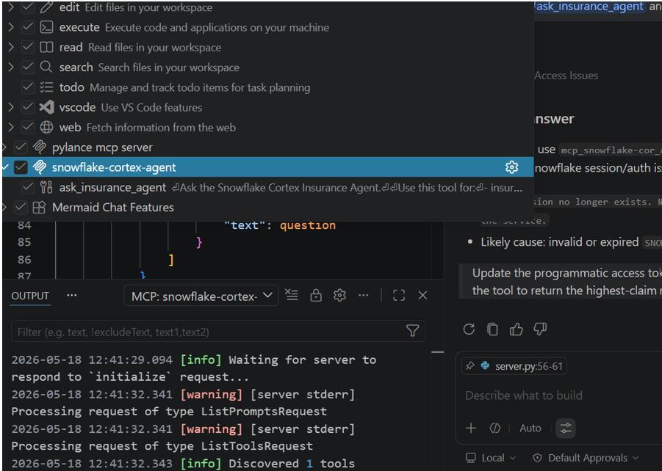The height and width of the screenshot is (471, 662).
Task: Open output panel settings gear
Action: 339,296
